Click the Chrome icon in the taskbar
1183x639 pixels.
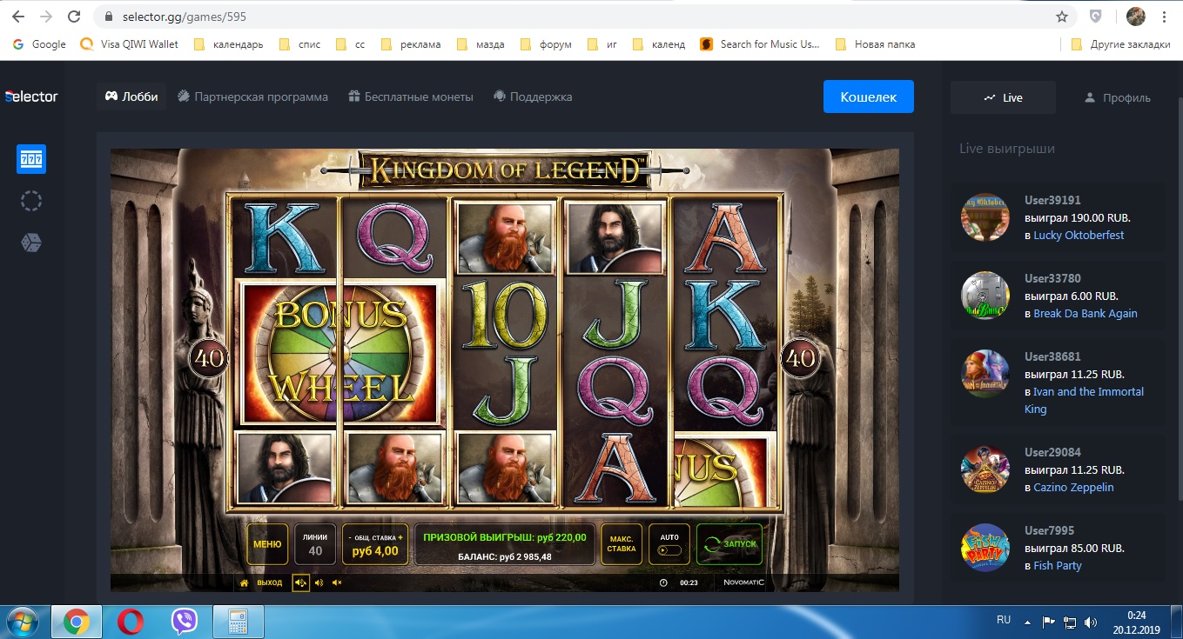(77, 622)
